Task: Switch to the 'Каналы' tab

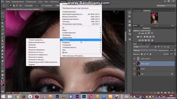Action: click(141, 44)
